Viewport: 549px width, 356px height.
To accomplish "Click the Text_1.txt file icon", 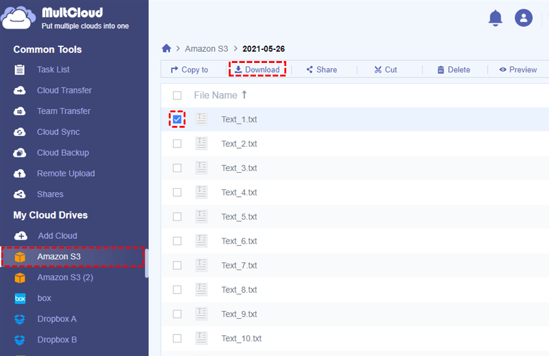I will pos(202,119).
